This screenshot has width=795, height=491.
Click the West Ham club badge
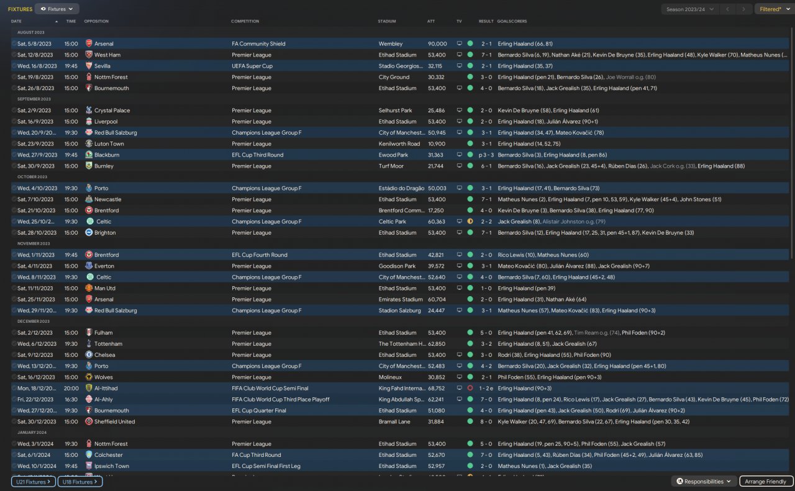click(x=89, y=55)
